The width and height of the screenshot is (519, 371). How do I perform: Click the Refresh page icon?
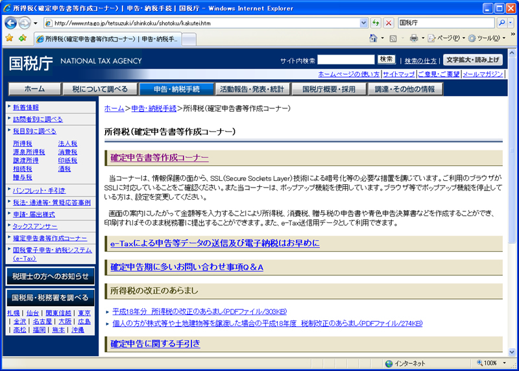[376, 23]
